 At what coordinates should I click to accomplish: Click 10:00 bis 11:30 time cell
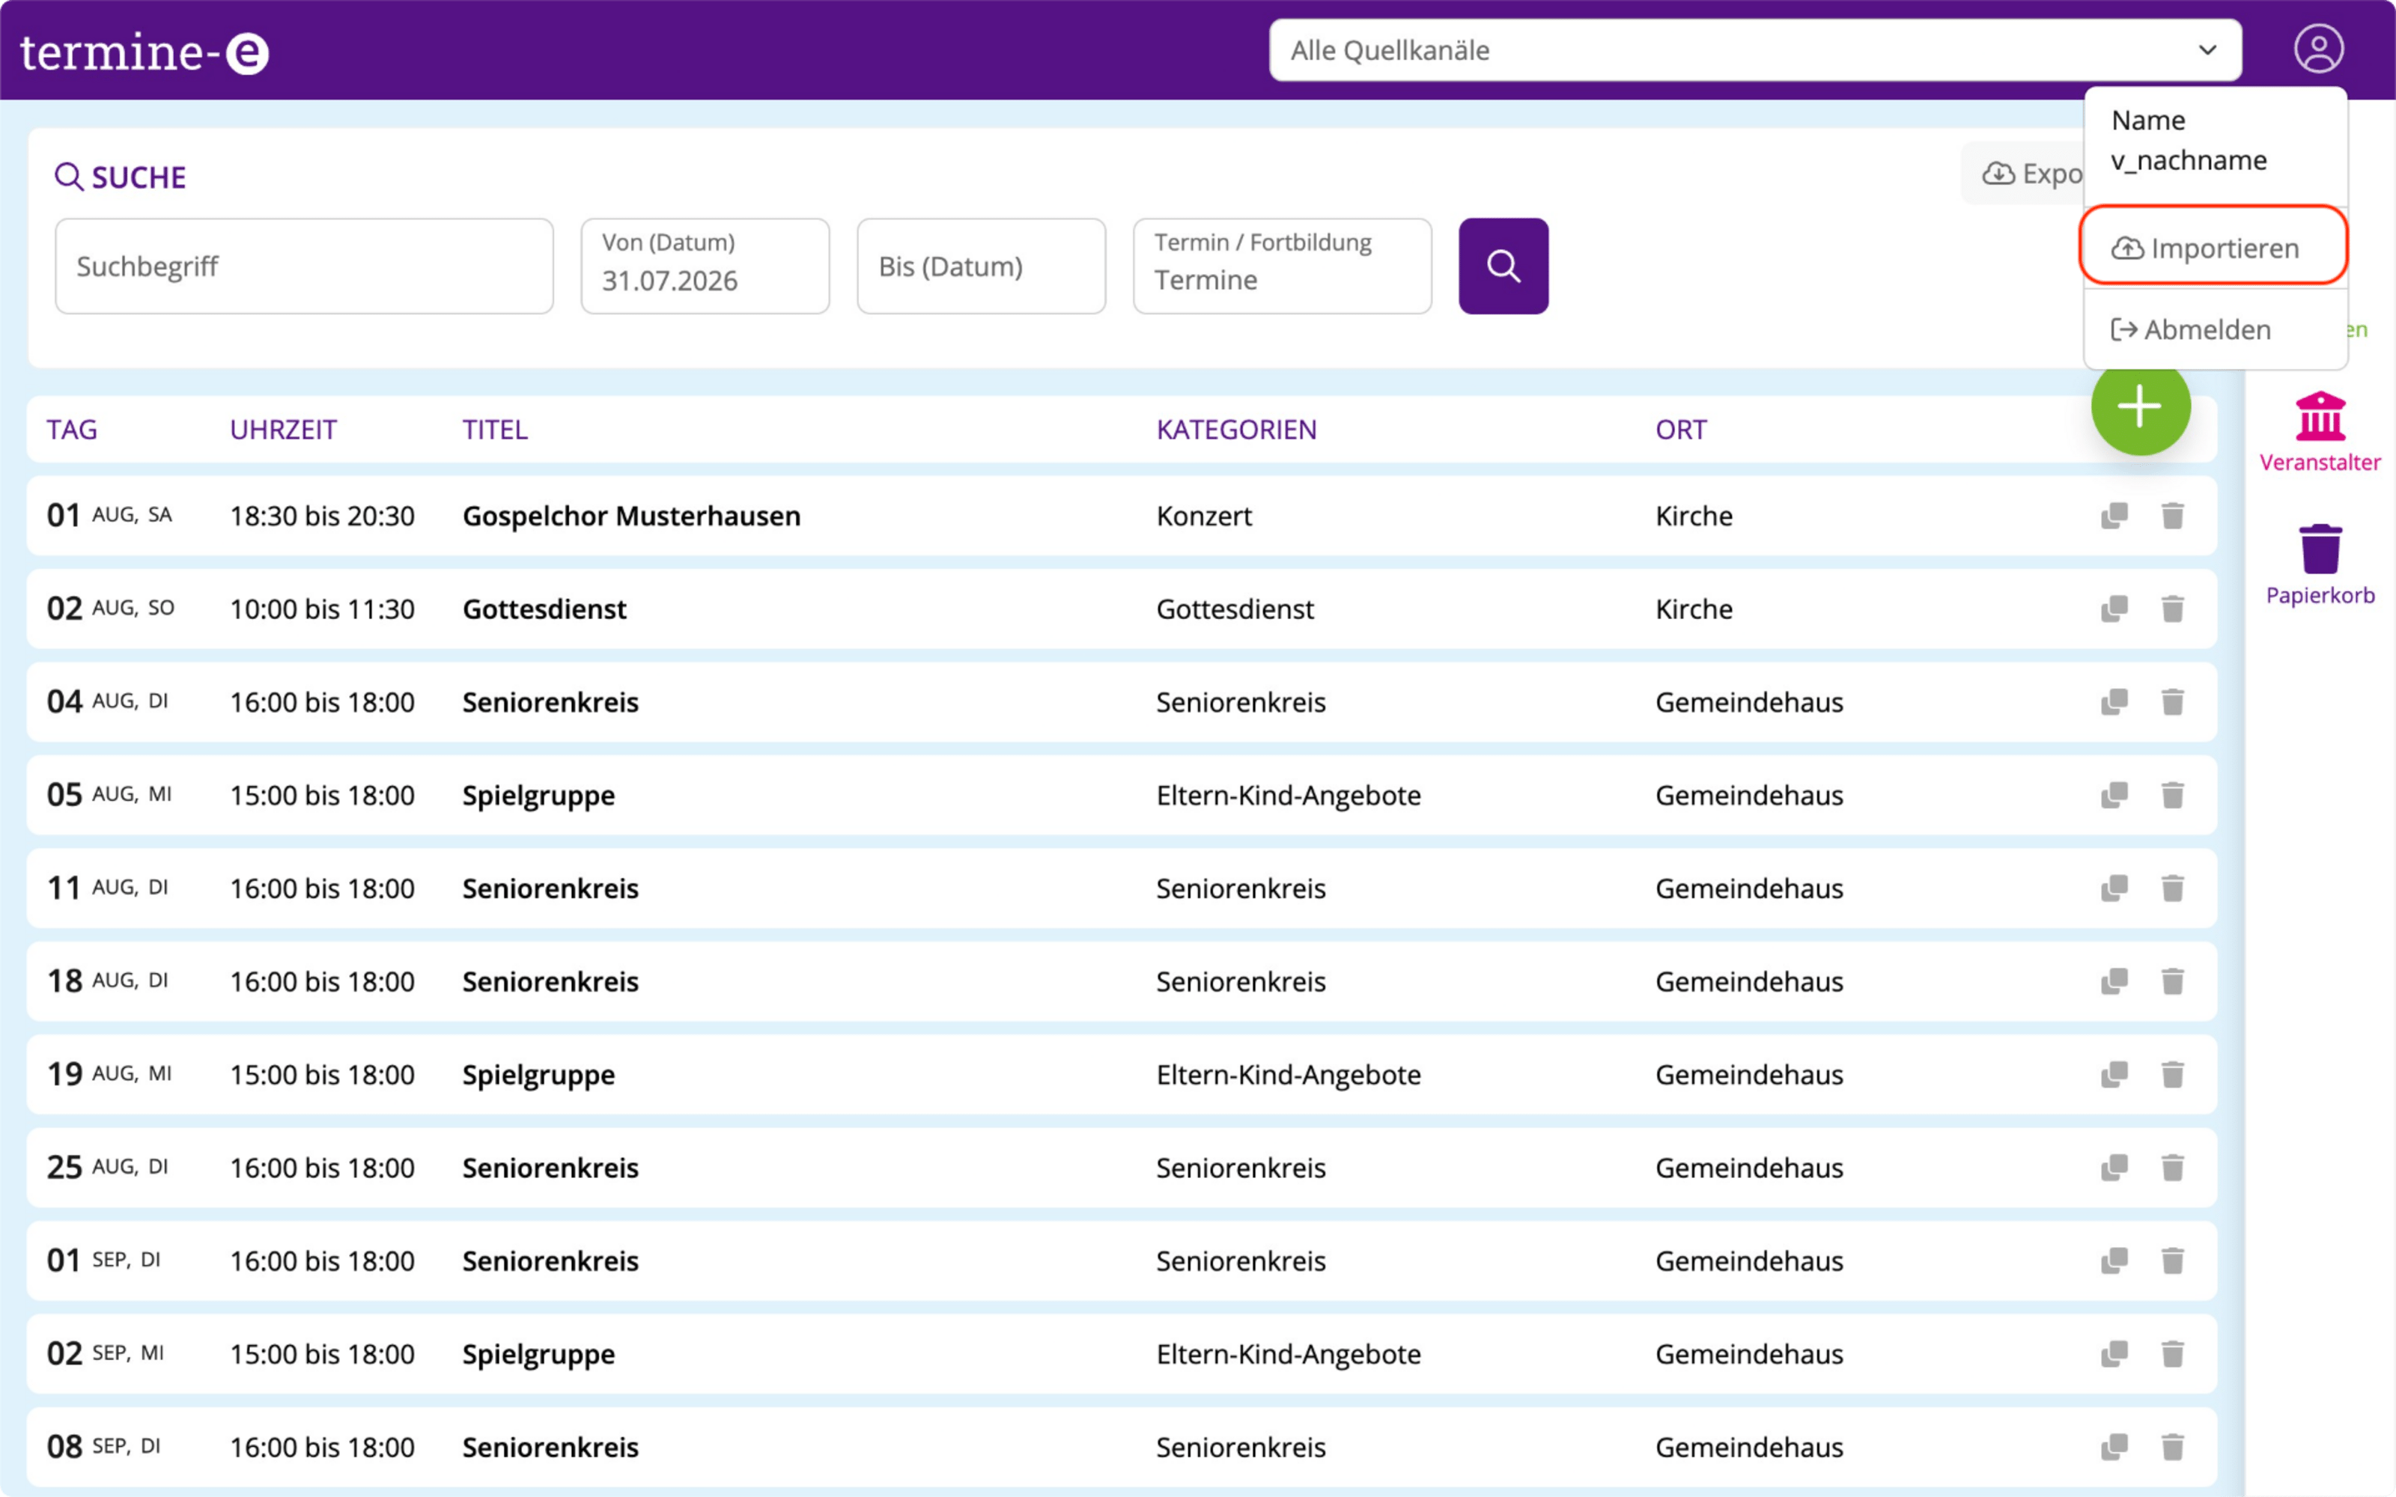(x=322, y=609)
